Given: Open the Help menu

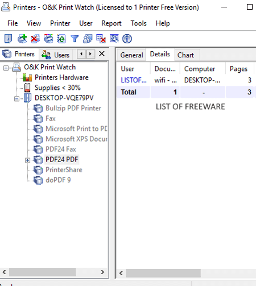Looking at the screenshot, I should tap(163, 23).
